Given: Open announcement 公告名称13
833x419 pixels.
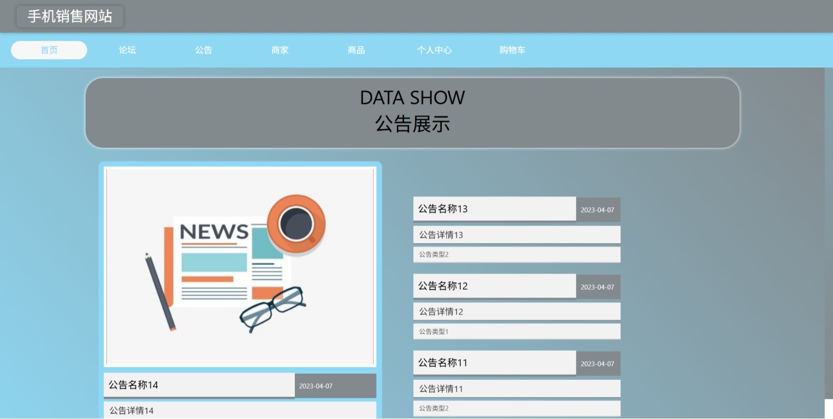Looking at the screenshot, I should (495, 209).
